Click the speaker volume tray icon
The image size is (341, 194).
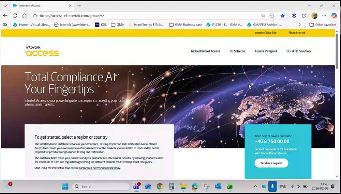298,186
